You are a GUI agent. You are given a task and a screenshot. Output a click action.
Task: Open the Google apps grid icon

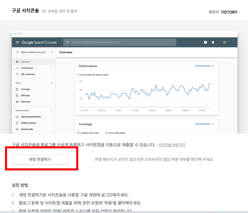click(225, 42)
